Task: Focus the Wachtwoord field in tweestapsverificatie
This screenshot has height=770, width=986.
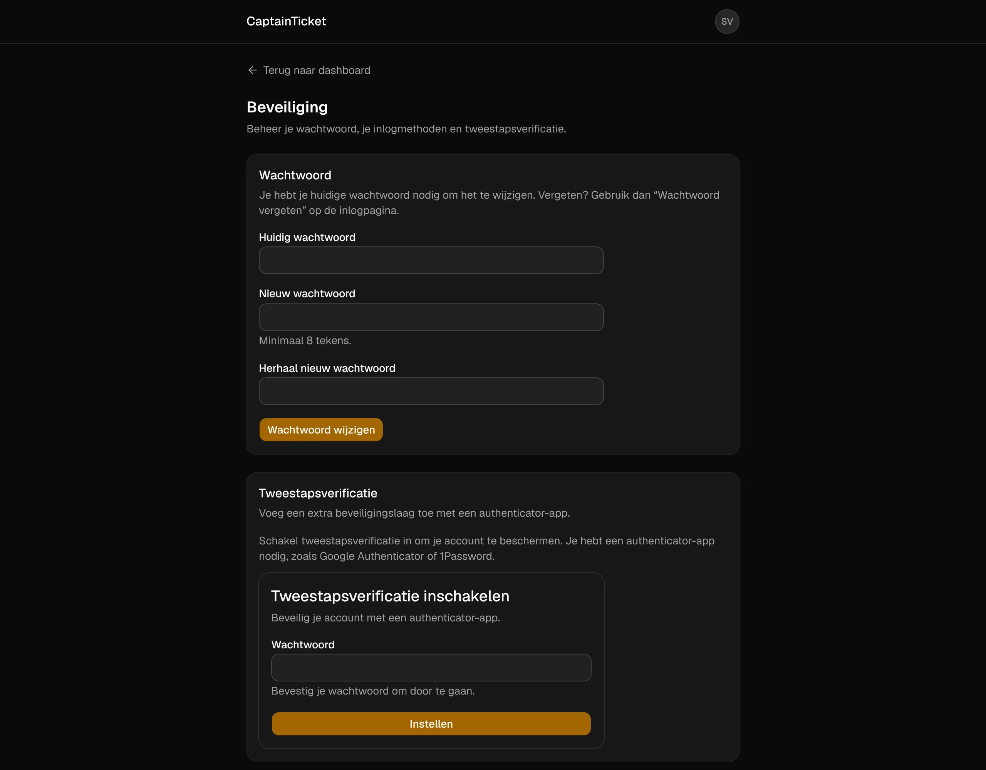Action: point(431,667)
